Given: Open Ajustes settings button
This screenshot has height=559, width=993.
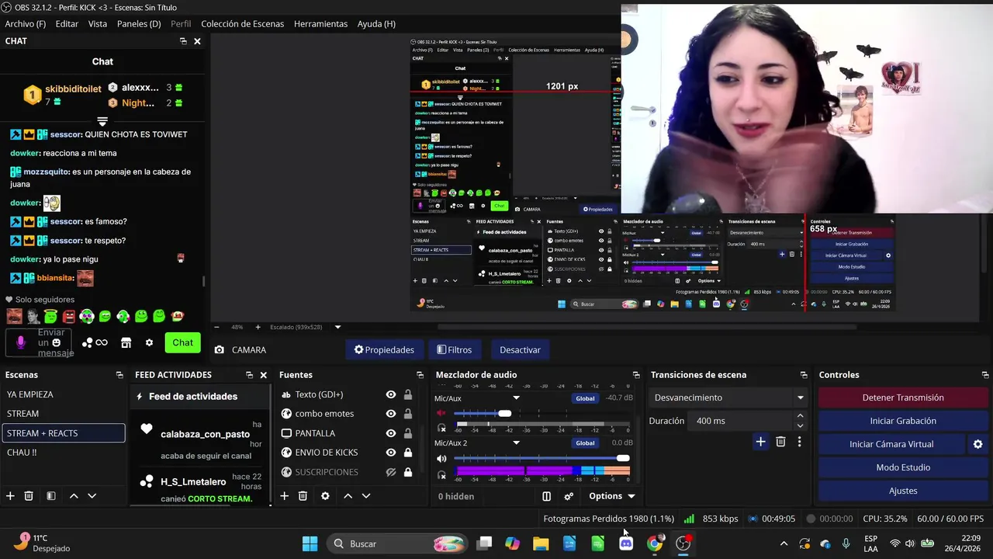Looking at the screenshot, I should pyautogui.click(x=903, y=491).
